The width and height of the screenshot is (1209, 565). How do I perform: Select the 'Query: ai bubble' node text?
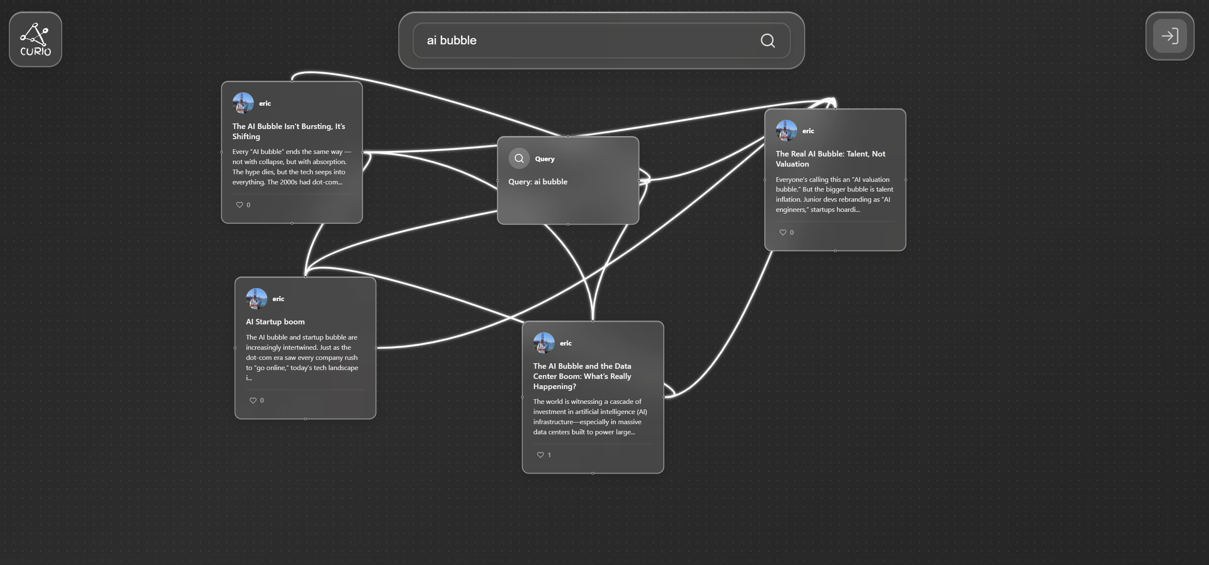(x=537, y=182)
